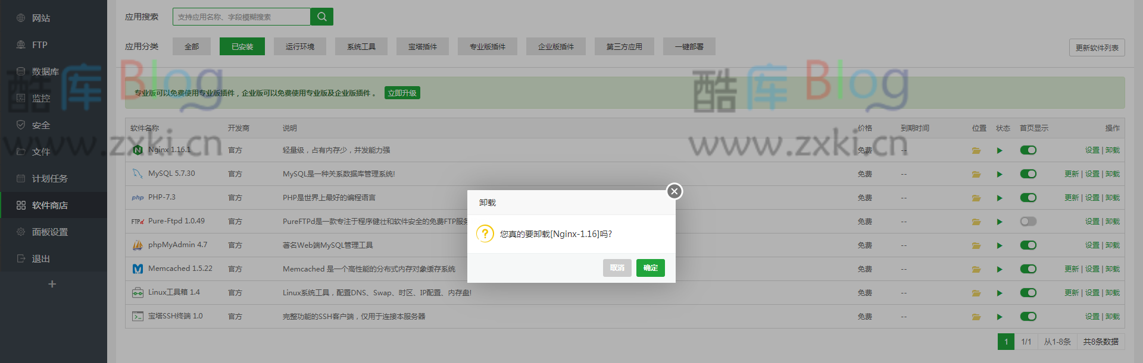Open the 第三方应用 category tab
Viewport: 1143px width, 363px height.
pyautogui.click(x=624, y=46)
